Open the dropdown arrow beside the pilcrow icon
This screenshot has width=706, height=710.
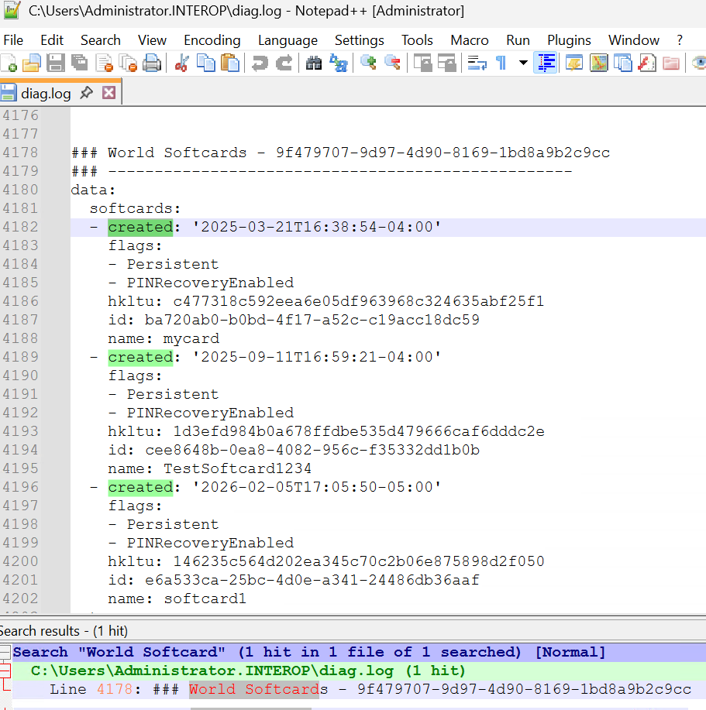point(523,63)
